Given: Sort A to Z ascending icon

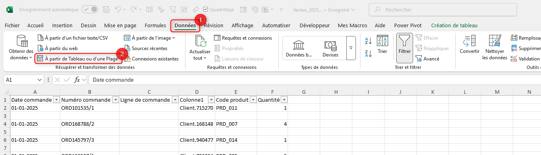Looking at the screenshot, I should coord(368,41).
